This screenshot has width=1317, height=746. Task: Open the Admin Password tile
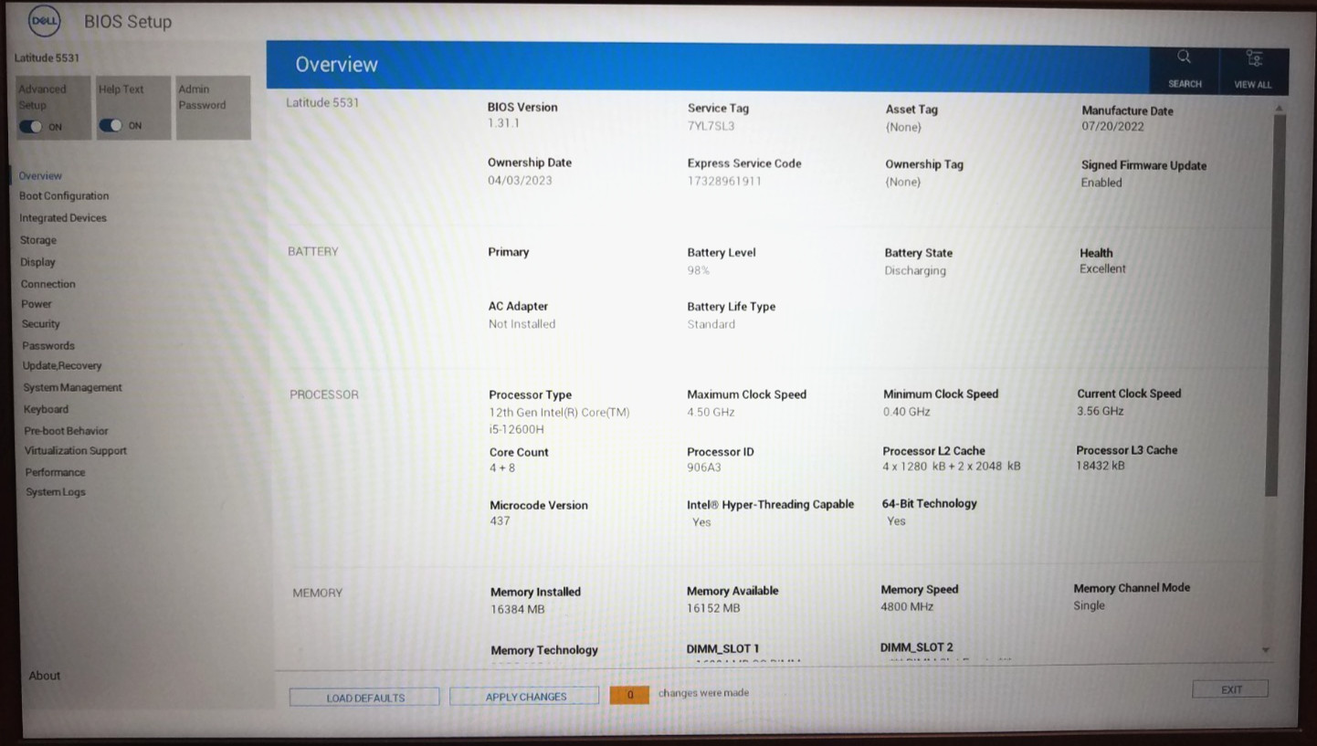coord(213,108)
